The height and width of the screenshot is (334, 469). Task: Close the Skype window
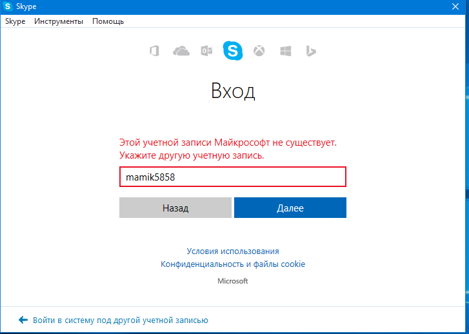pyautogui.click(x=455, y=6)
